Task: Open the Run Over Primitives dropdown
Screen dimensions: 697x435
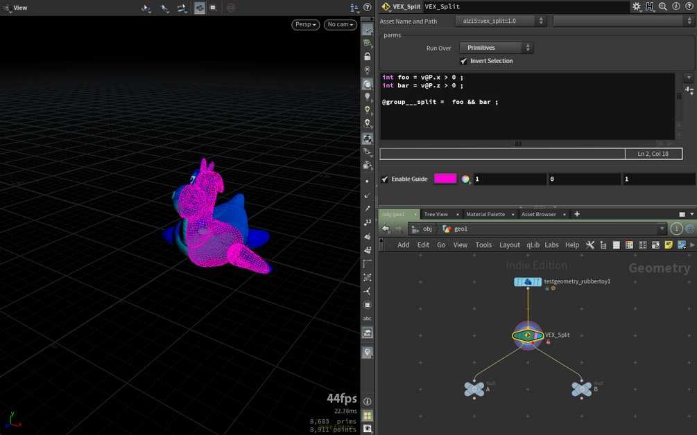Action: tap(496, 48)
